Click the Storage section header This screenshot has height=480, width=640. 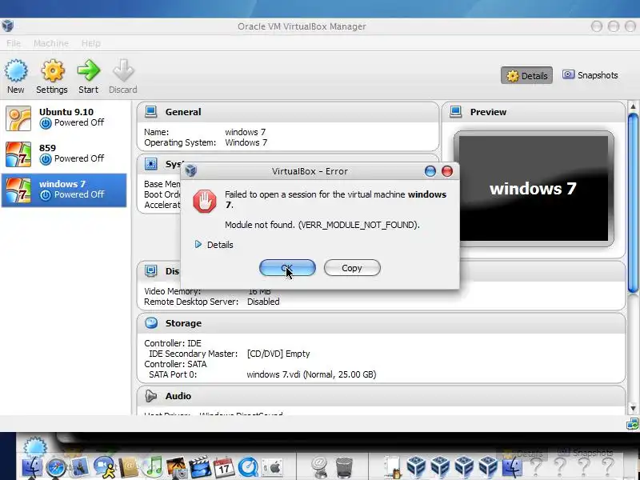click(382, 323)
